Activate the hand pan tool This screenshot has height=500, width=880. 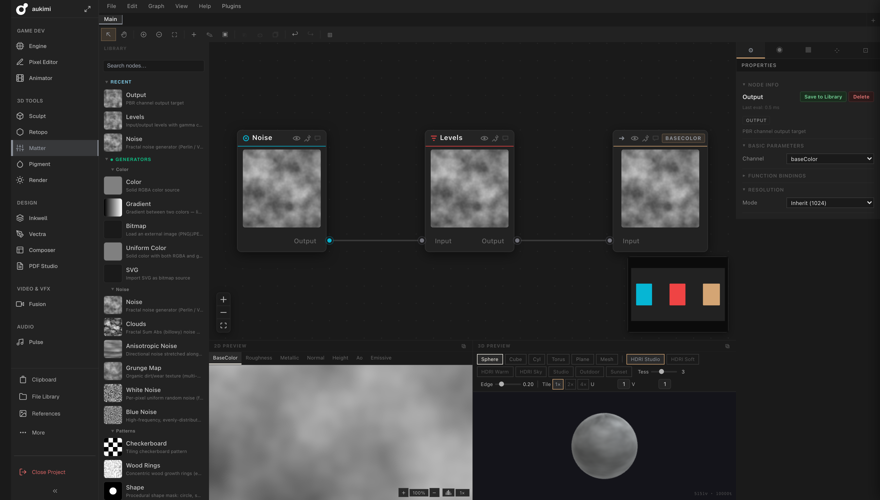(x=124, y=34)
